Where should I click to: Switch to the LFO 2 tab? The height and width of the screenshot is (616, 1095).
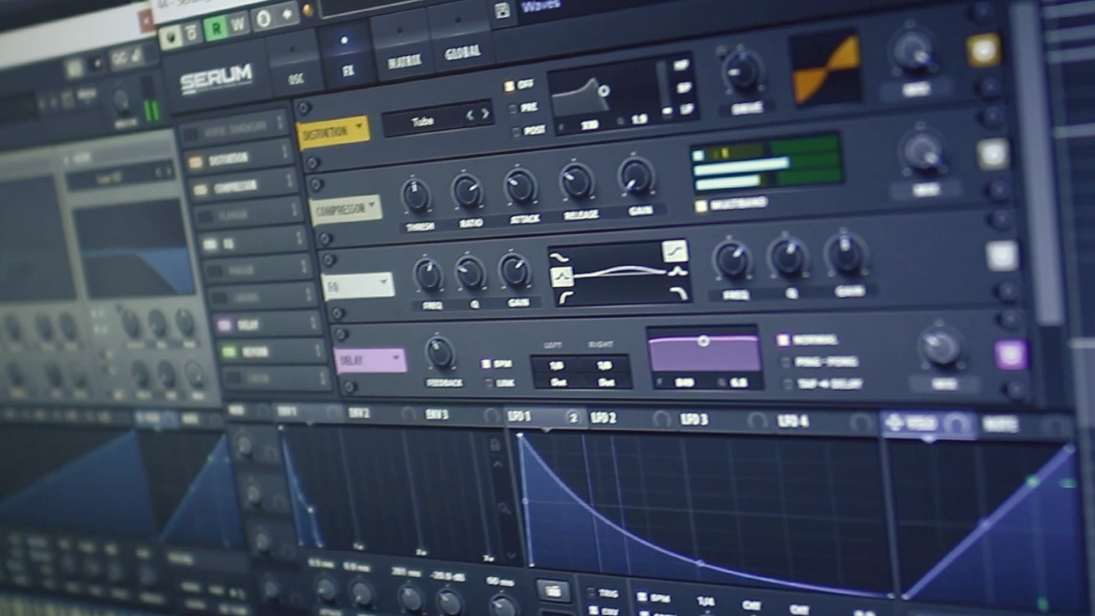click(x=604, y=419)
